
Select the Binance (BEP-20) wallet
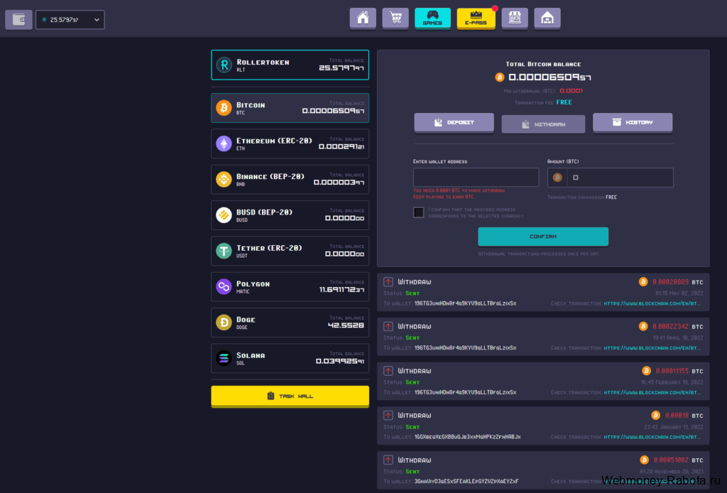tap(290, 180)
